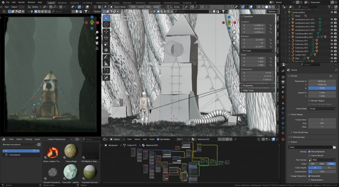Enable the Placeholders checkbox

pyautogui.click(x=310, y=180)
